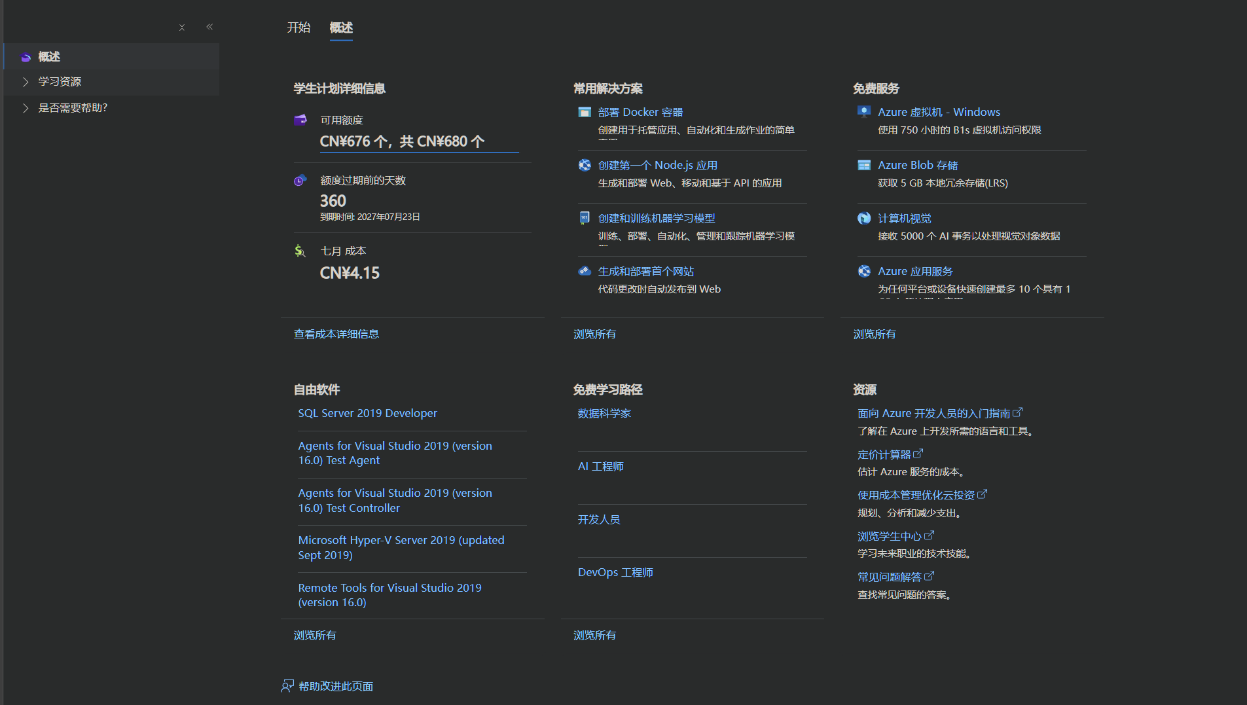Click the July cost dollar icon
This screenshot has width=1247, height=705.
(x=300, y=251)
